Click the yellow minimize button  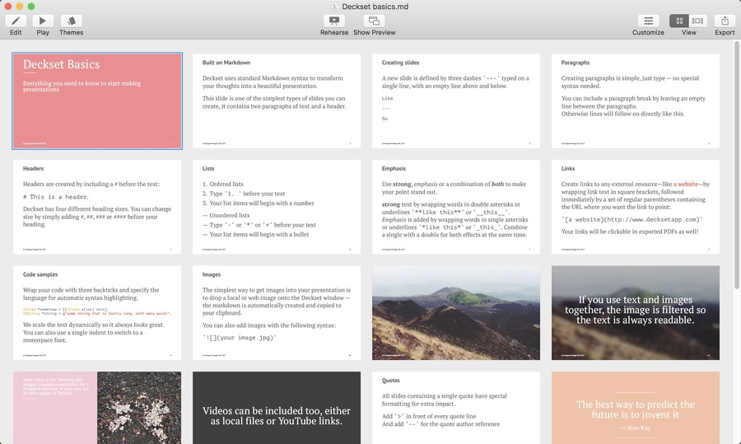tap(20, 6)
